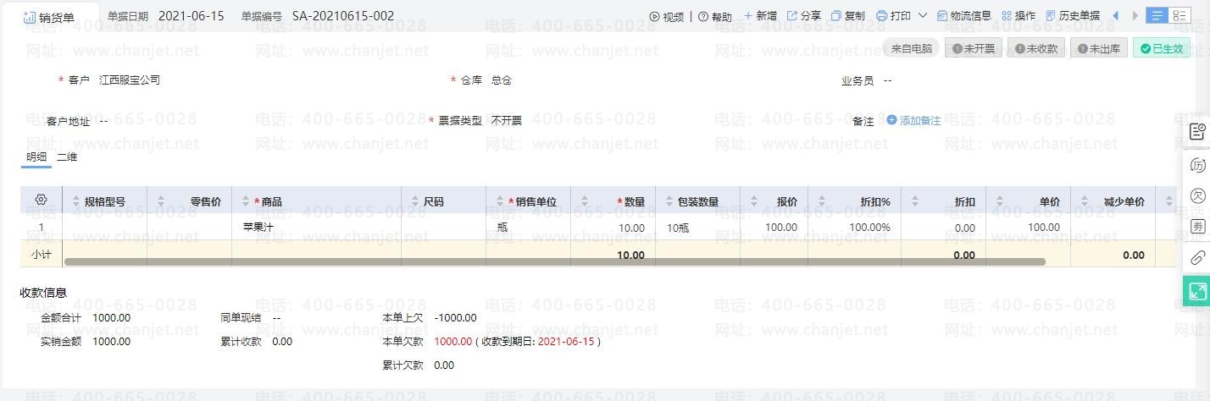Click the attachment paperclip icon in sidebar
This screenshot has width=1210, height=401.
coord(1197,258)
